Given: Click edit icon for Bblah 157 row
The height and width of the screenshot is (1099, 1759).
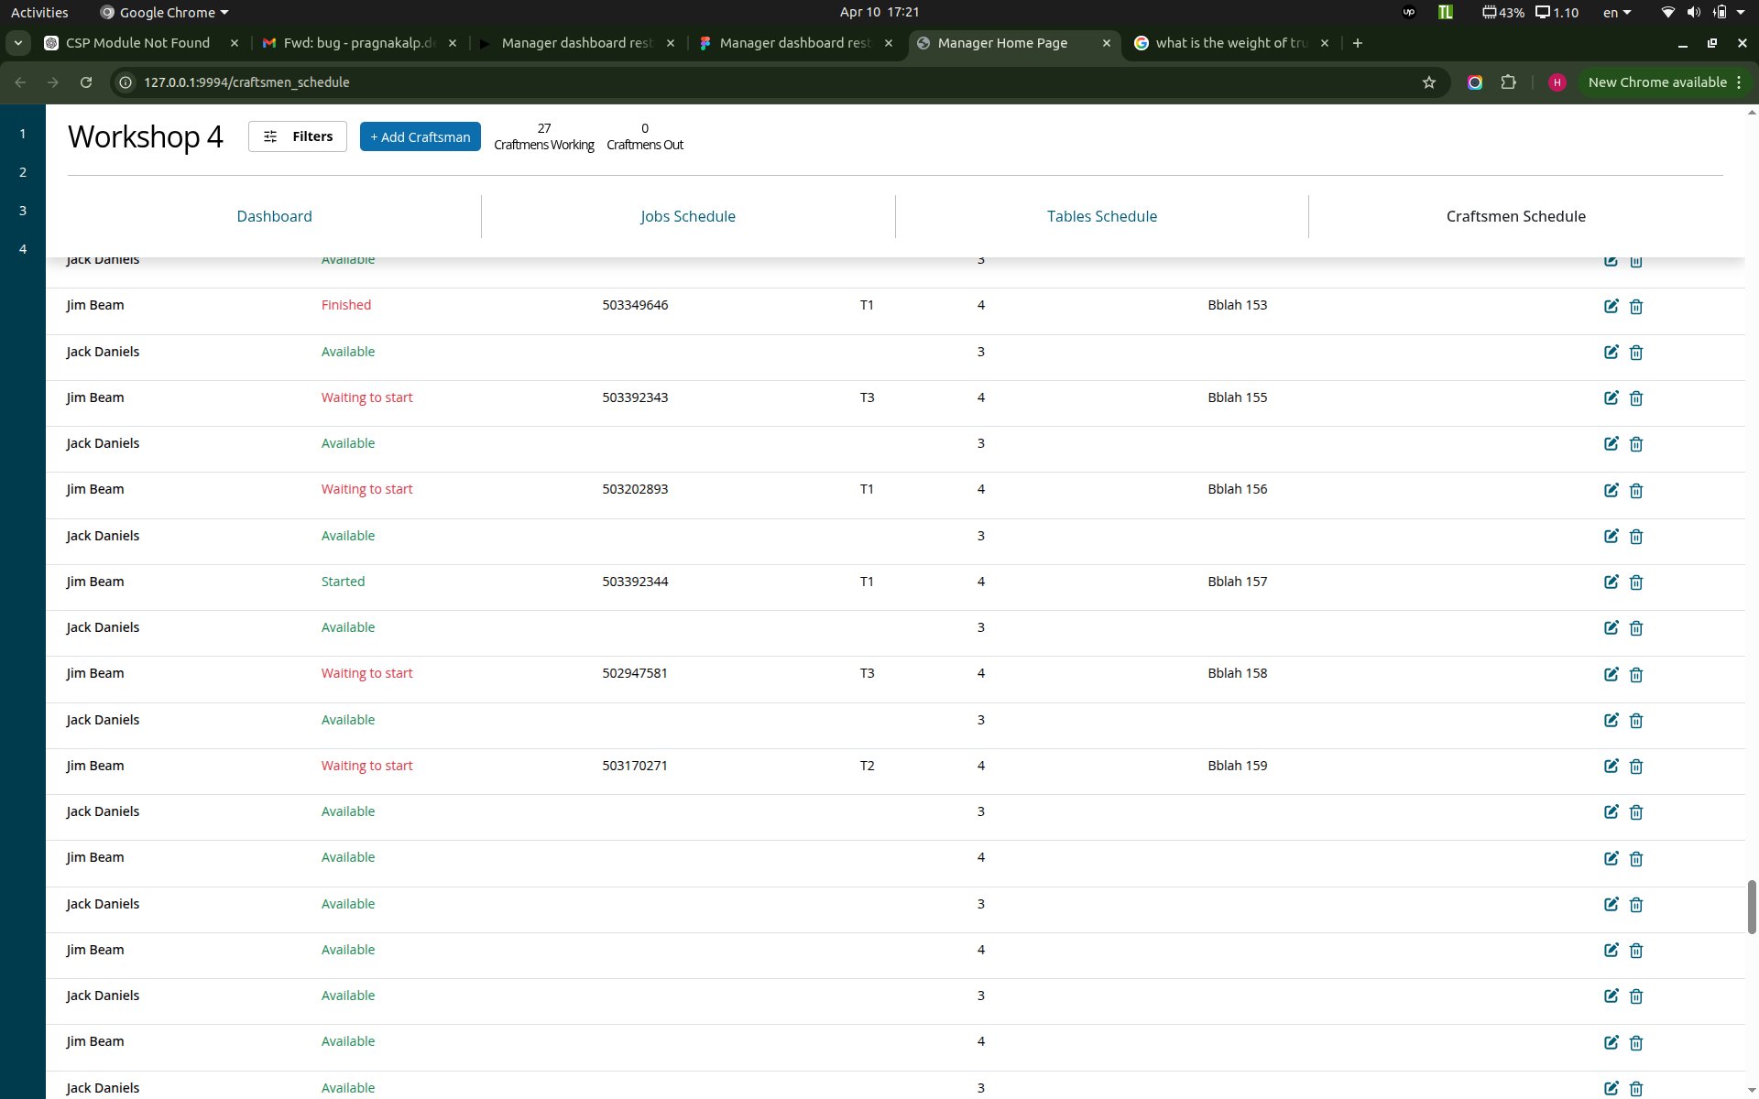Looking at the screenshot, I should pyautogui.click(x=1611, y=582).
